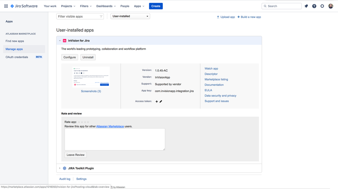Click the Upload app link
Viewport: 338px width, 189px height.
coord(226,17)
